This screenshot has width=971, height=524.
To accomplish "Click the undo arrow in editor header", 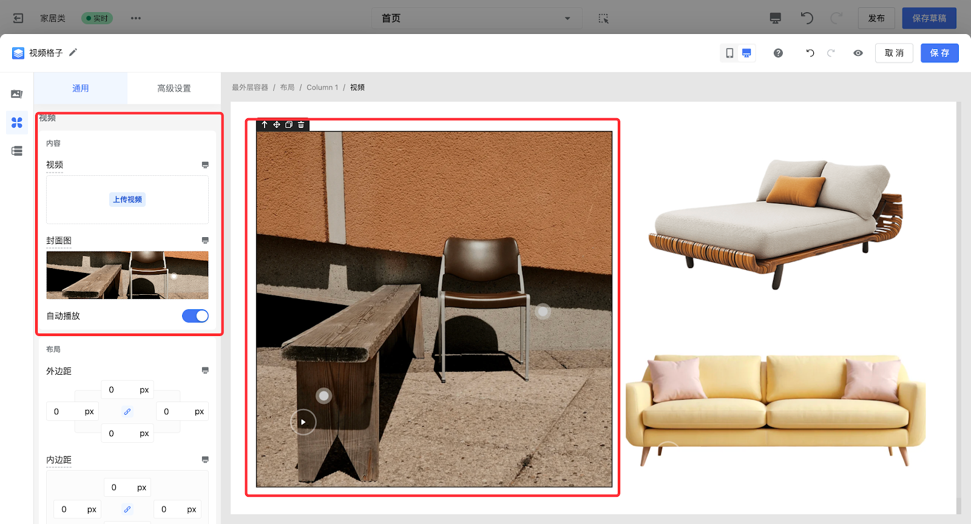I will pos(810,53).
